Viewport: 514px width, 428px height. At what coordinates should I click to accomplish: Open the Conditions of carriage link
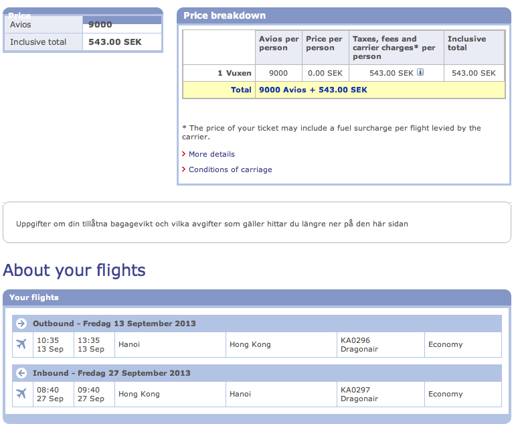230,169
